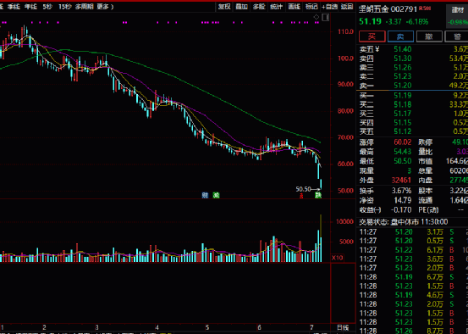The image size is (468, 334).
Task: Click 标记 mark tool
Action: click(x=311, y=7)
